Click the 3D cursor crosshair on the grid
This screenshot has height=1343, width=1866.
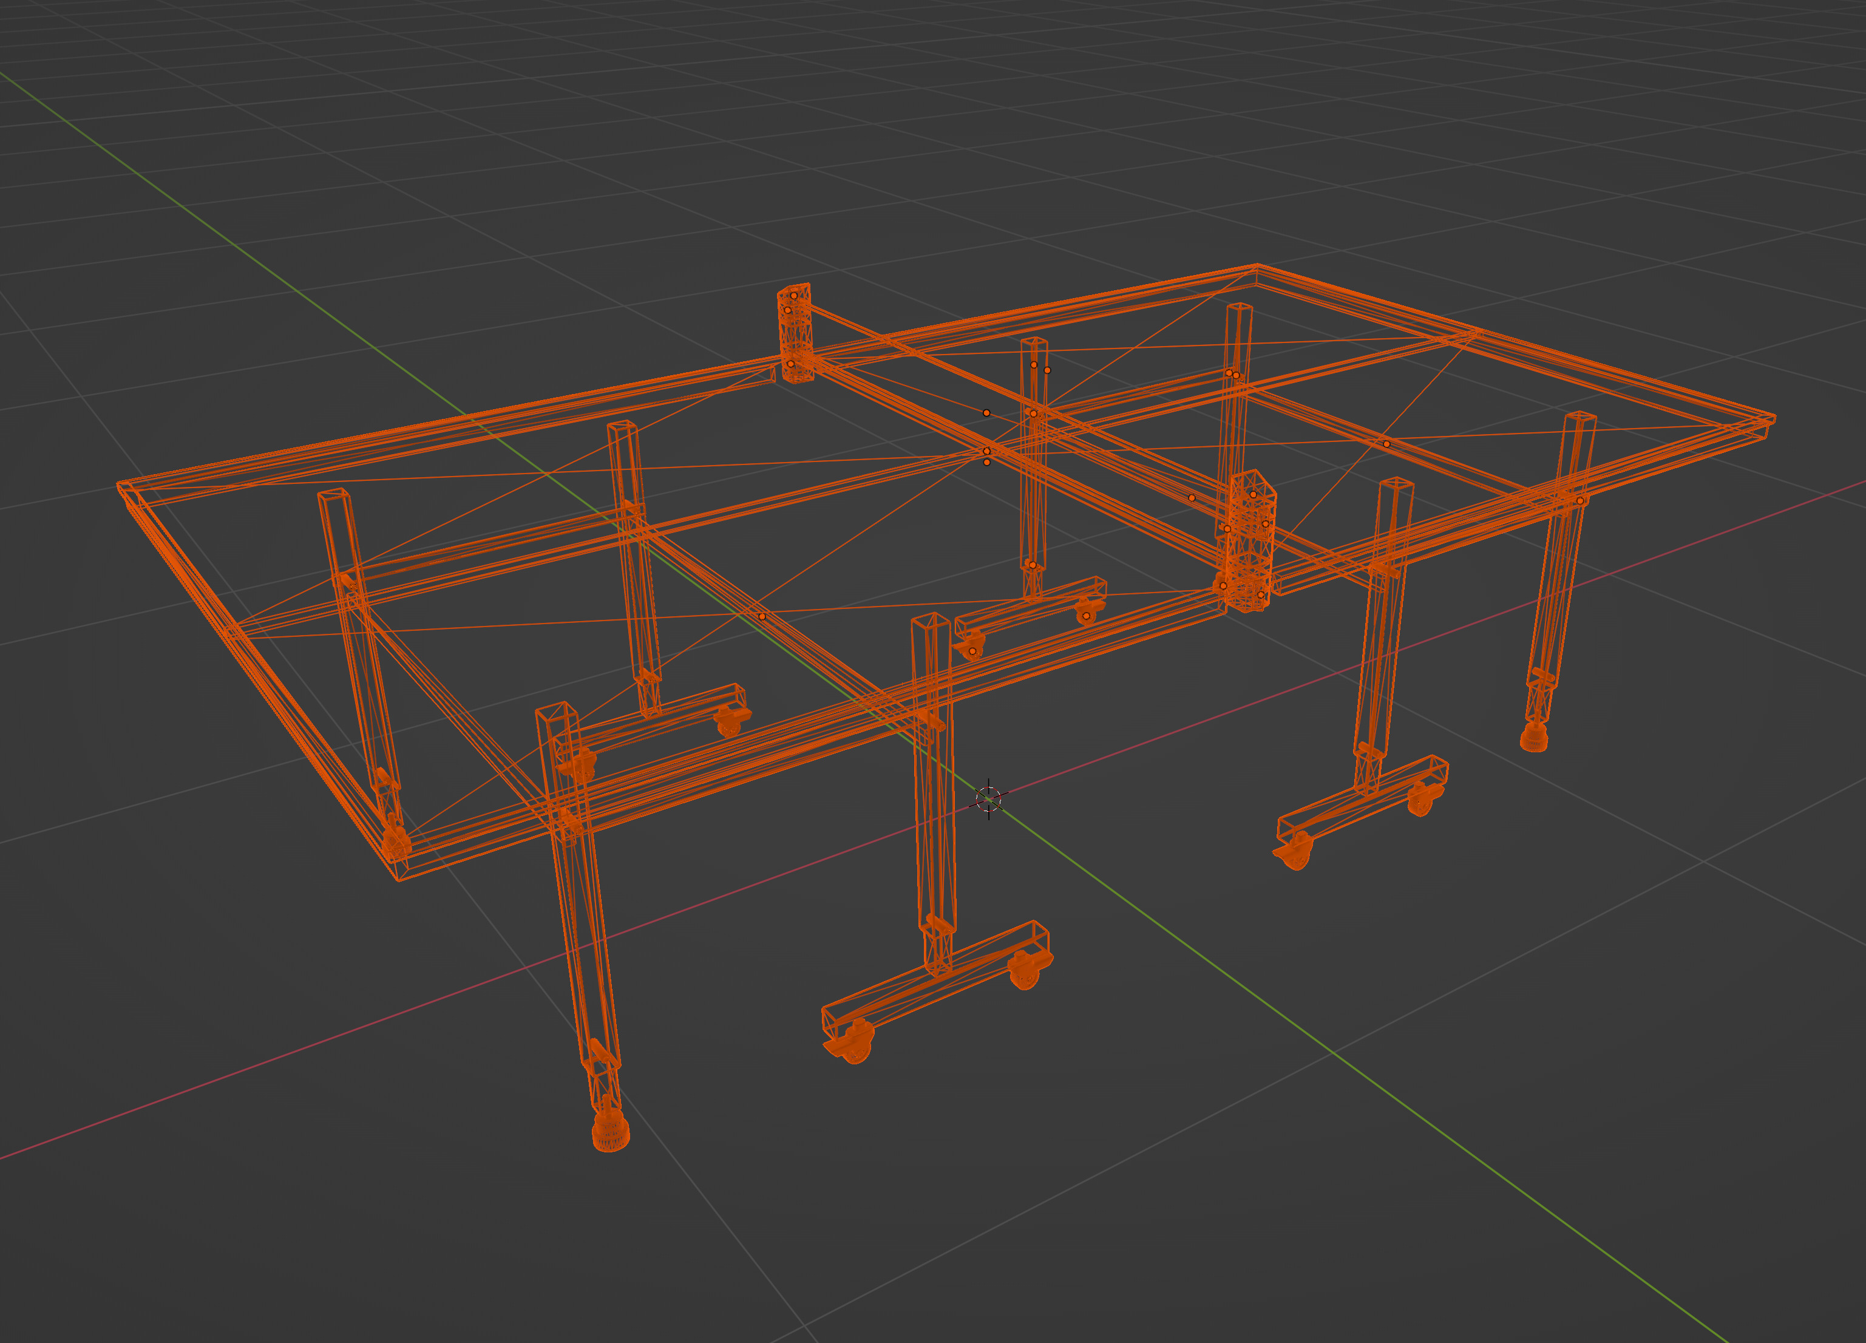(x=988, y=798)
